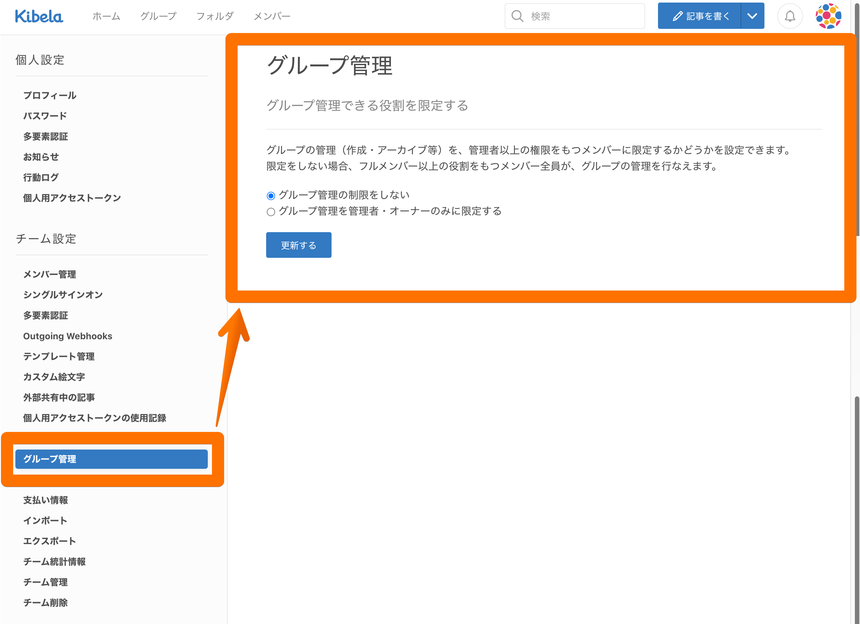
Task: Expand the 記事を書く dropdown arrow
Action: tap(752, 16)
